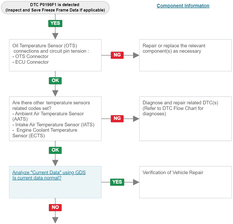Click the green YES badge beside current data box

click(x=117, y=182)
